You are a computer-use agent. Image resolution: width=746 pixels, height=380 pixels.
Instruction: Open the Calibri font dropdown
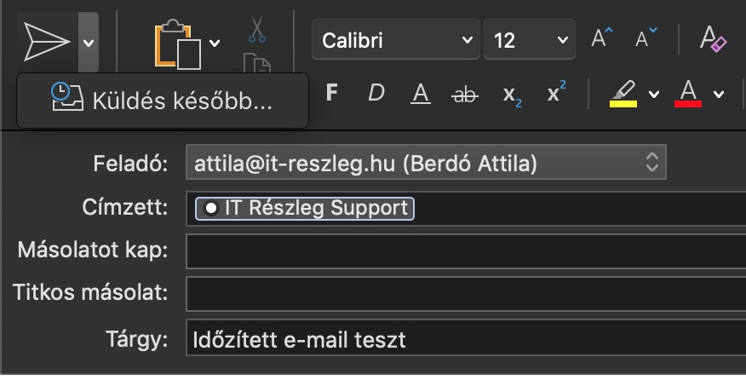[395, 40]
